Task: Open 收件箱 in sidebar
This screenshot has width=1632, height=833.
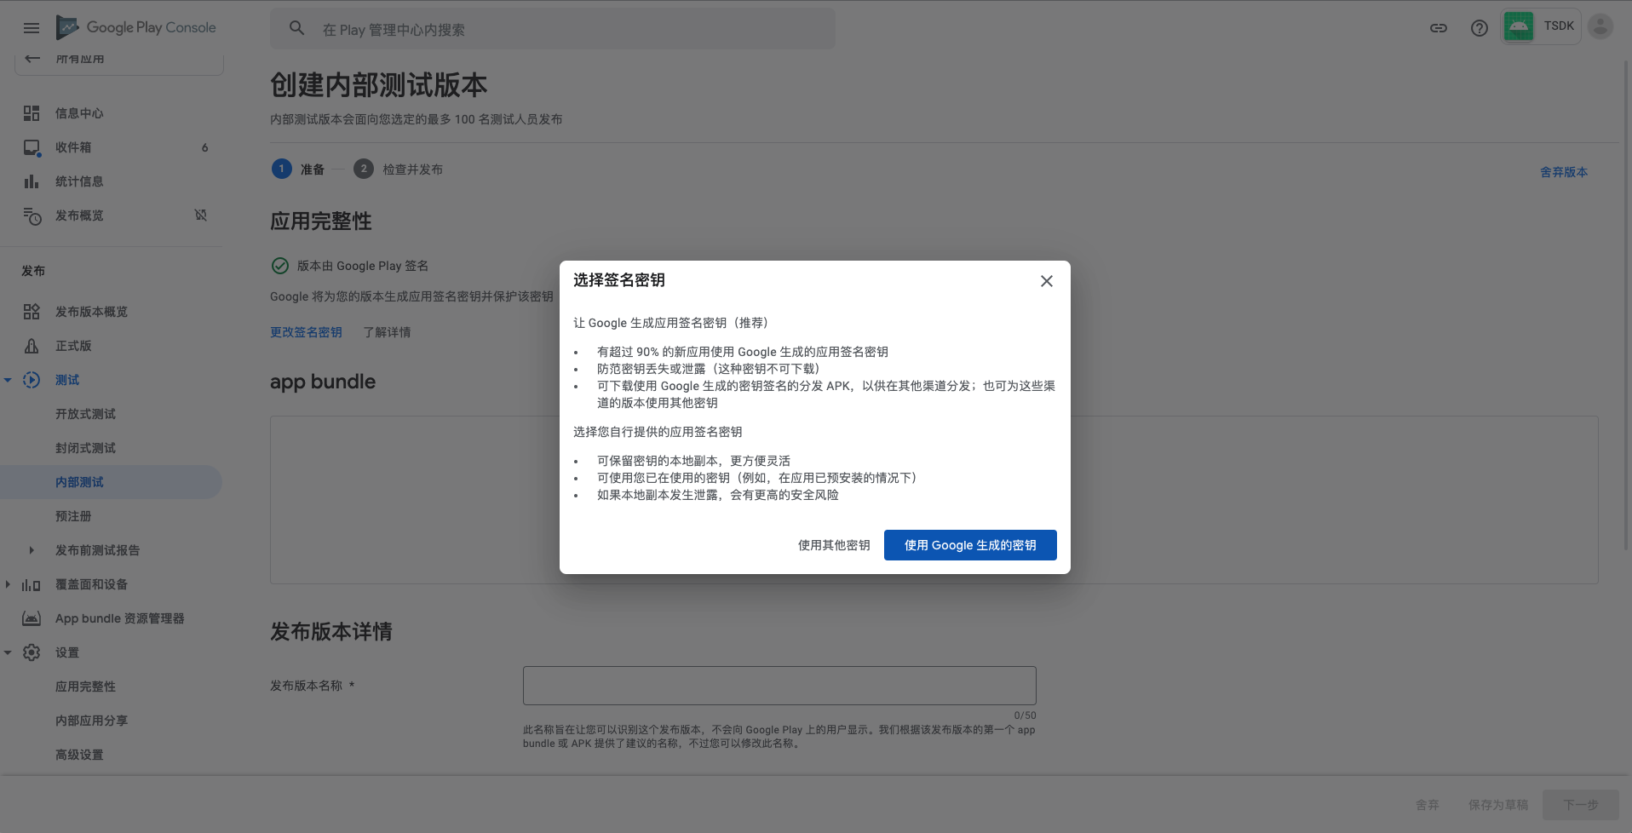Action: tap(73, 147)
